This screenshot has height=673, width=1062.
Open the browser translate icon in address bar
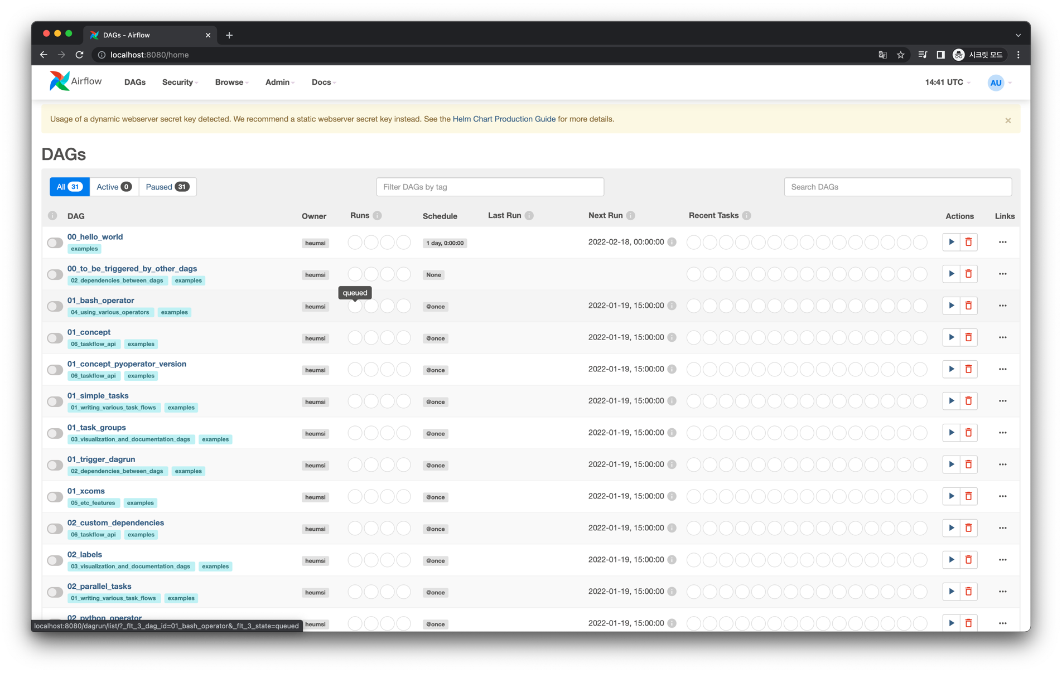(x=882, y=55)
